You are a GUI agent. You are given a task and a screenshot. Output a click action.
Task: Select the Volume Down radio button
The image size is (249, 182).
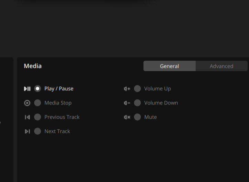coord(137,103)
